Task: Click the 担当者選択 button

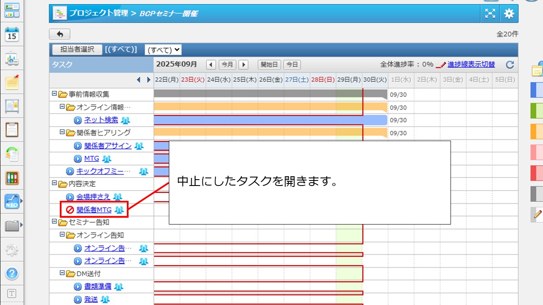Action: (x=77, y=50)
